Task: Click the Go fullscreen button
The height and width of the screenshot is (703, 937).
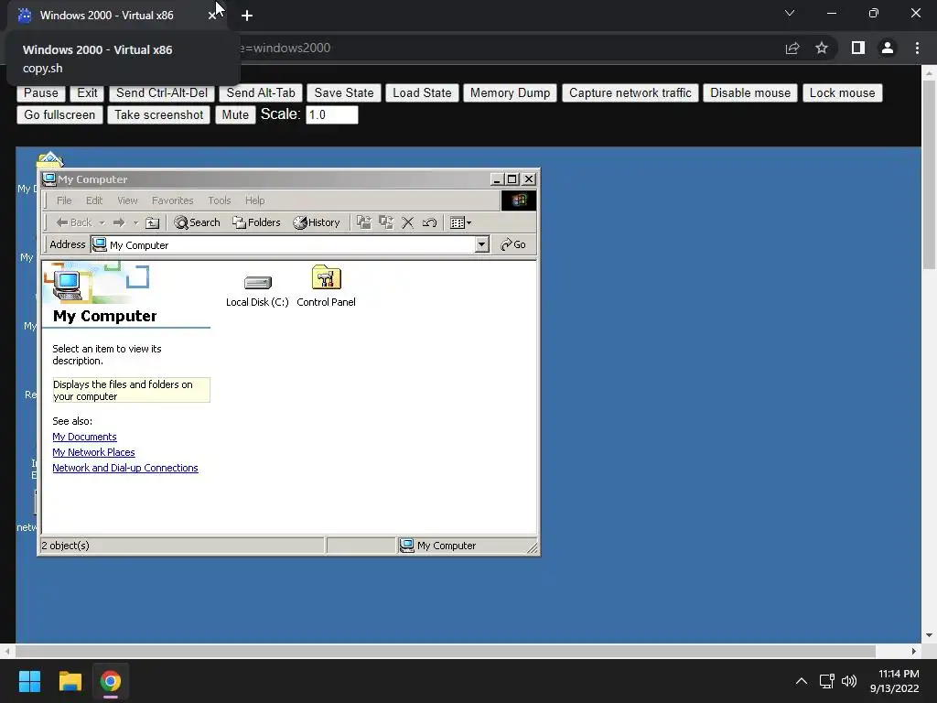Action: [x=59, y=114]
